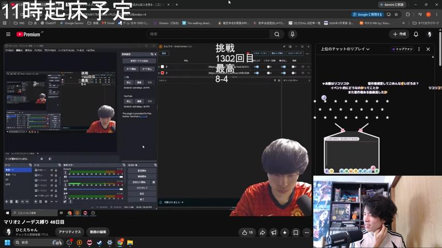Open Chrome from the Windows taskbar
The height and width of the screenshot is (248, 442).
120,242
